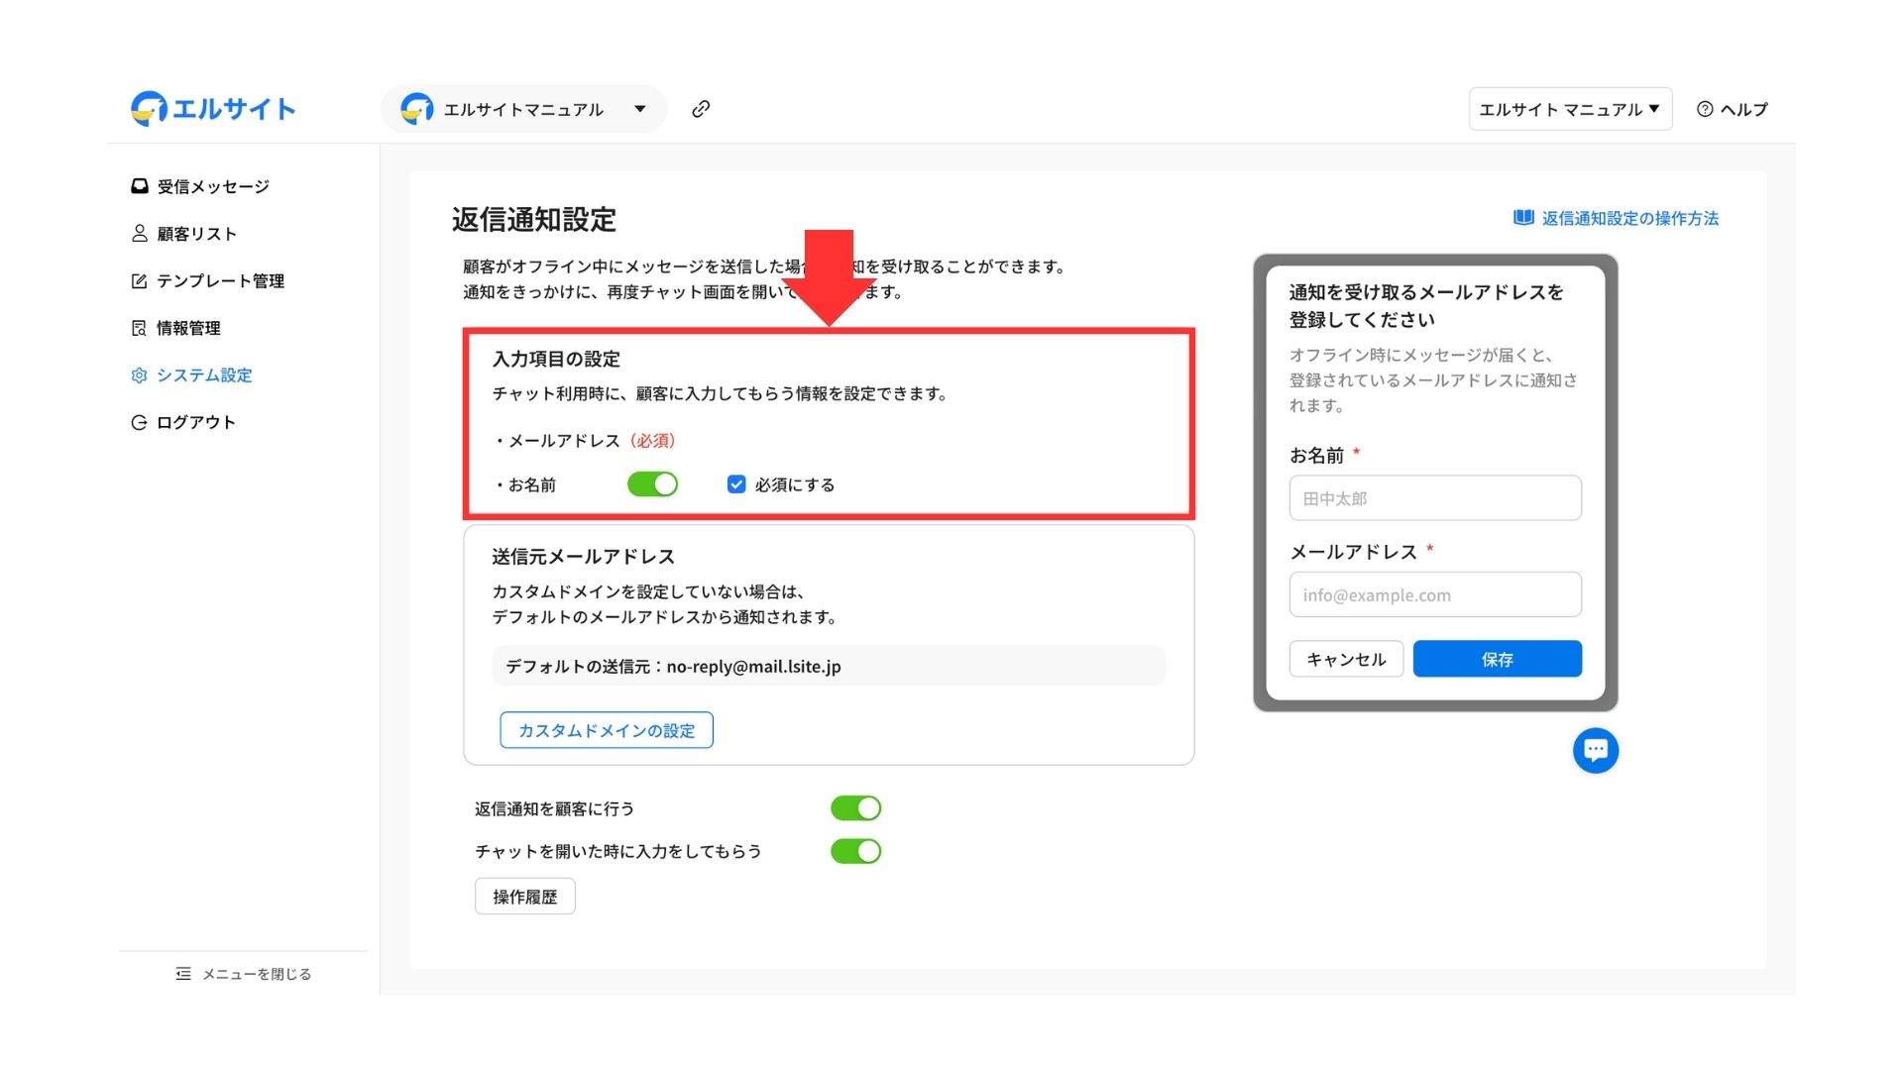The width and height of the screenshot is (1903, 1070).
Task: Click the gear icon for システム設定
Action: [140, 375]
